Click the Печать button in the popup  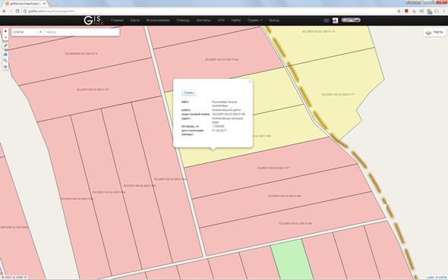[x=188, y=93]
